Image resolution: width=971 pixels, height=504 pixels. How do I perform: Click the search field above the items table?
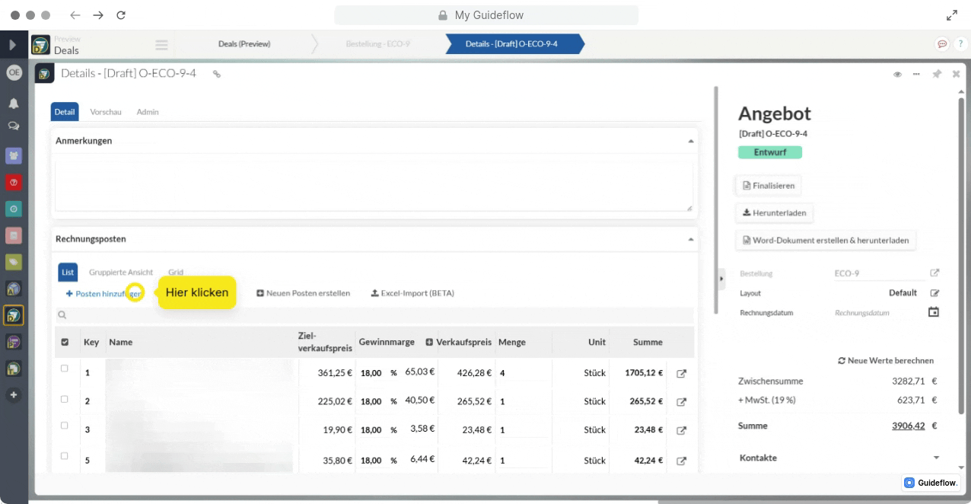click(x=373, y=315)
